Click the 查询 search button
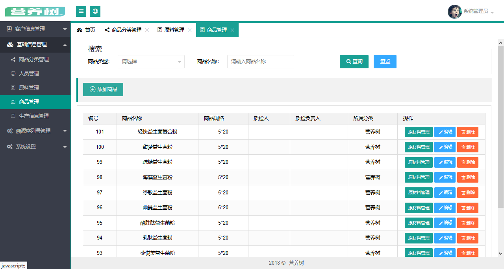 click(354, 62)
